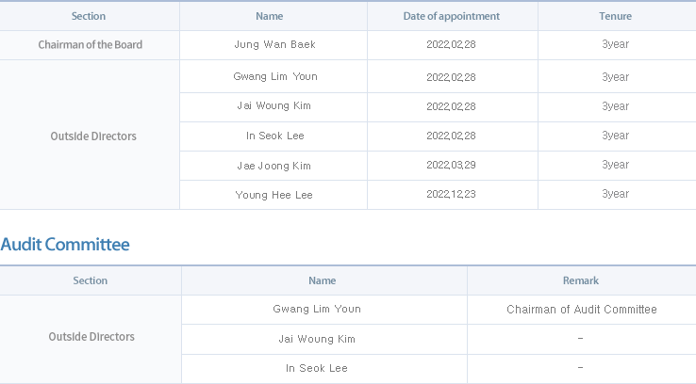The image size is (696, 384).
Task: Select the Chairman of the Board cell
Action: pos(91,45)
